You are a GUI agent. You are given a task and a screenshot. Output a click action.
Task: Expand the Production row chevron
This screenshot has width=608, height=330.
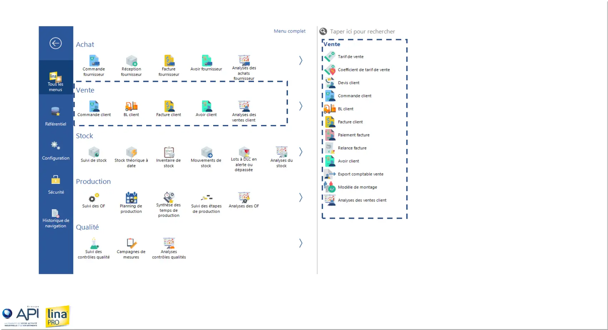(301, 197)
